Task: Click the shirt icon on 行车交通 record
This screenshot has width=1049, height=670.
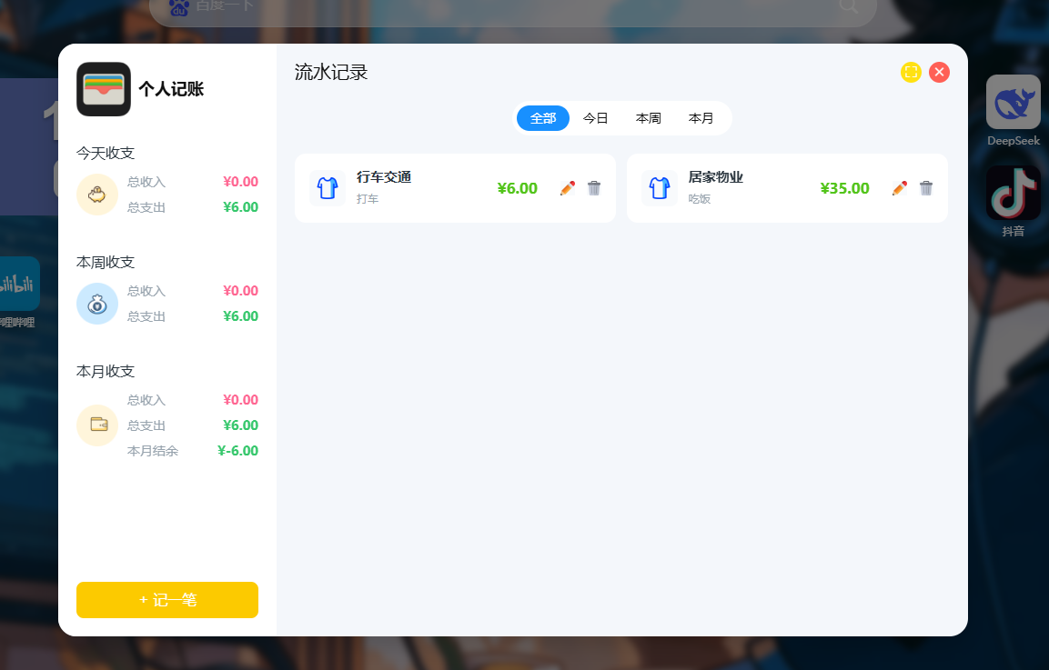Action: (x=328, y=188)
